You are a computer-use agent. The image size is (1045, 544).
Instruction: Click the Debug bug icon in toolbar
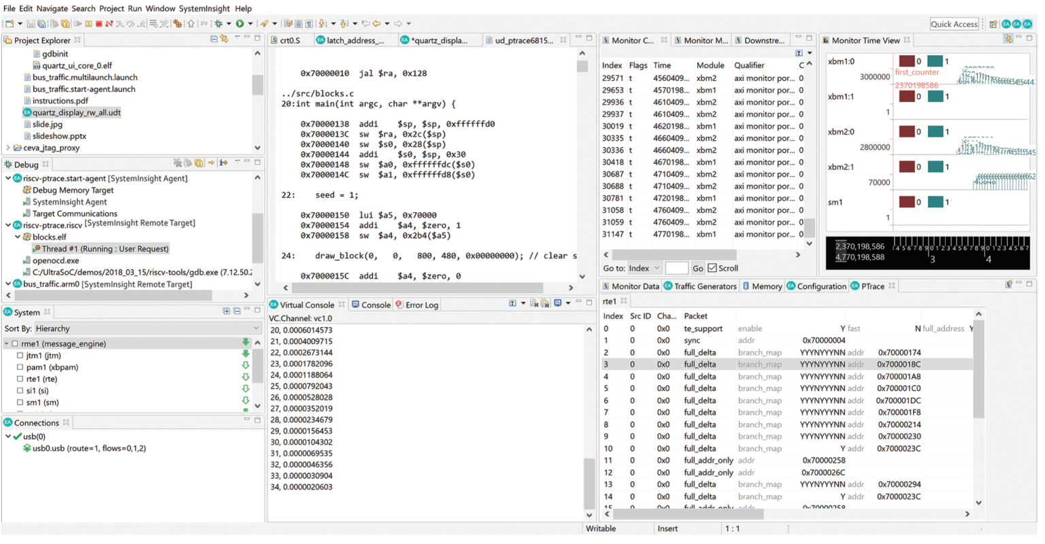click(218, 24)
